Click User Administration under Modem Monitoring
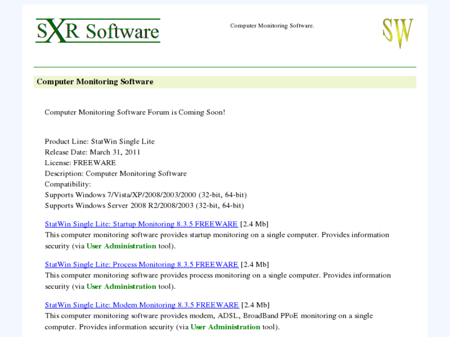This screenshot has width=450, height=337. click(x=225, y=327)
